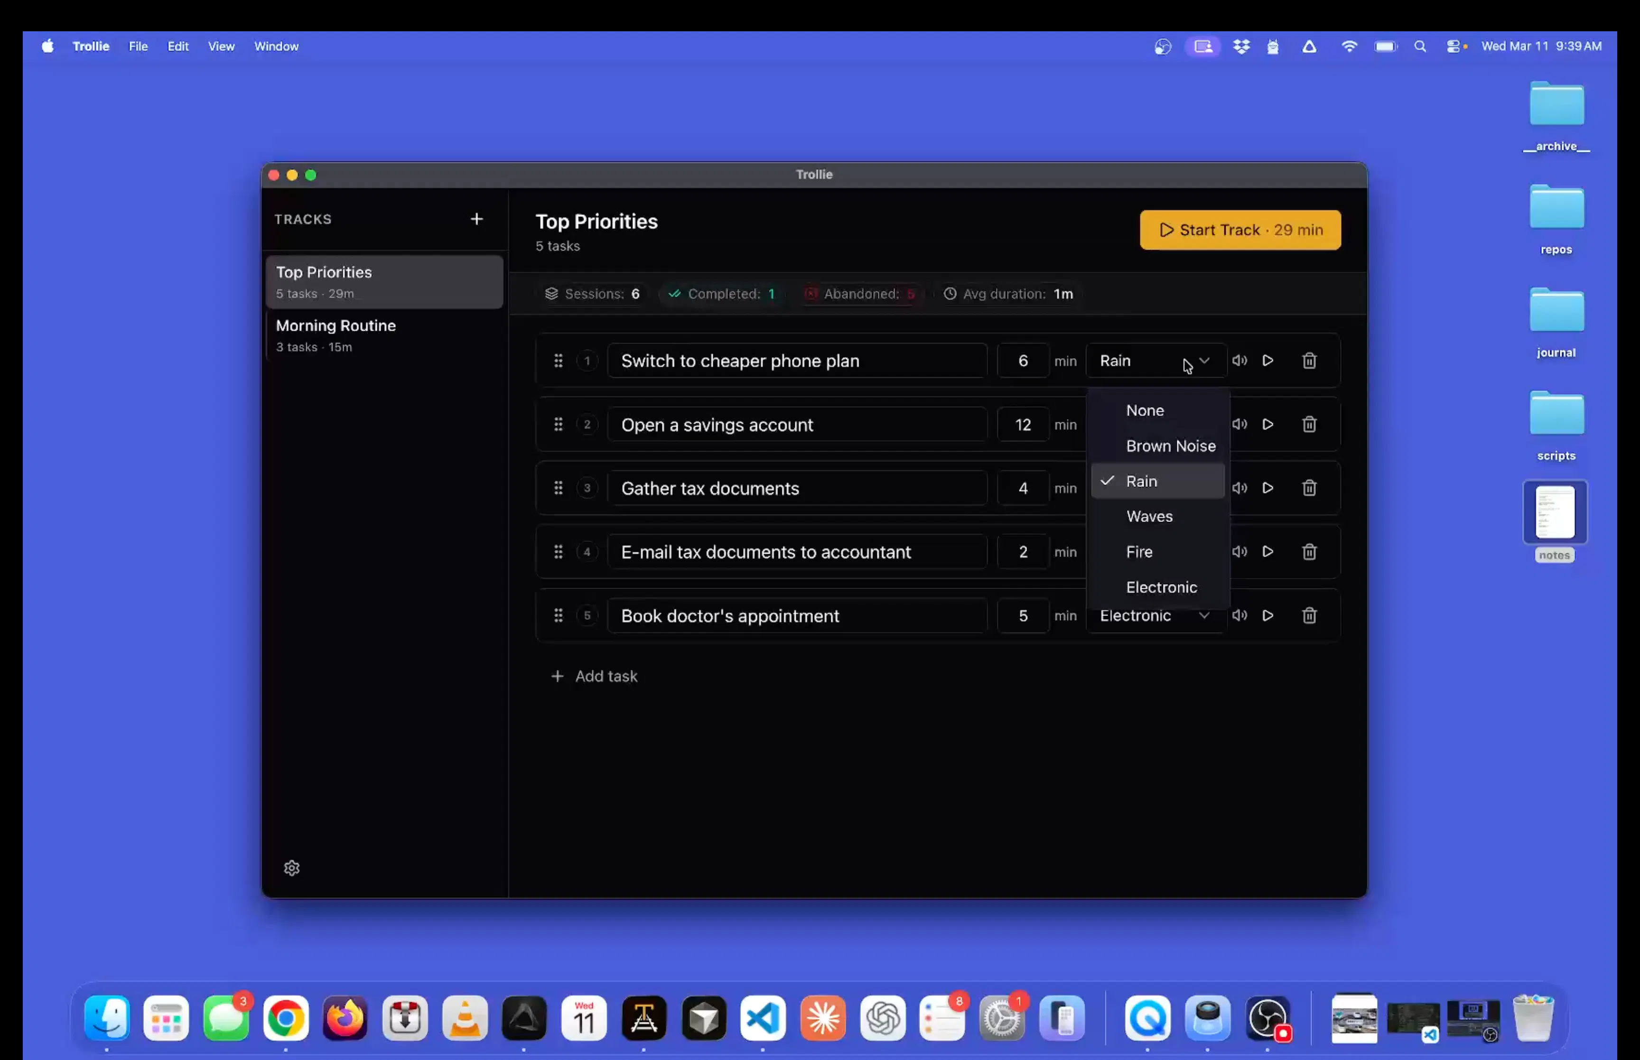The width and height of the screenshot is (1640, 1060).
Task: Open Spotlight search in menu bar
Action: coord(1420,46)
